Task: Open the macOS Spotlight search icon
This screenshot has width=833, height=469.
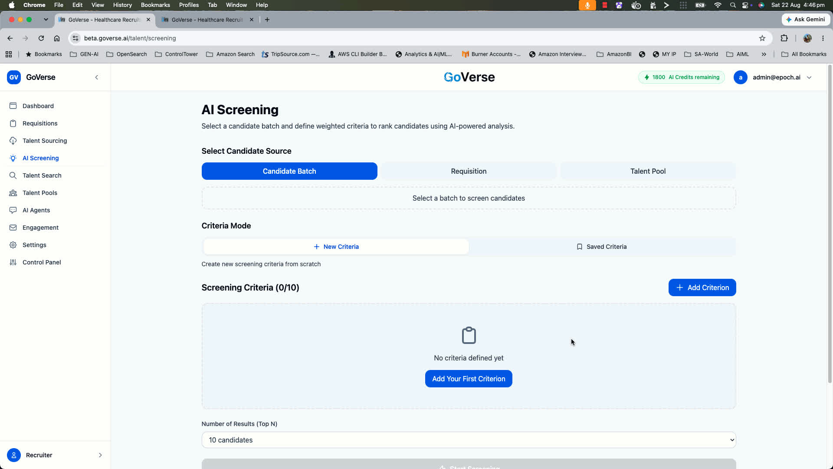Action: coord(733,5)
